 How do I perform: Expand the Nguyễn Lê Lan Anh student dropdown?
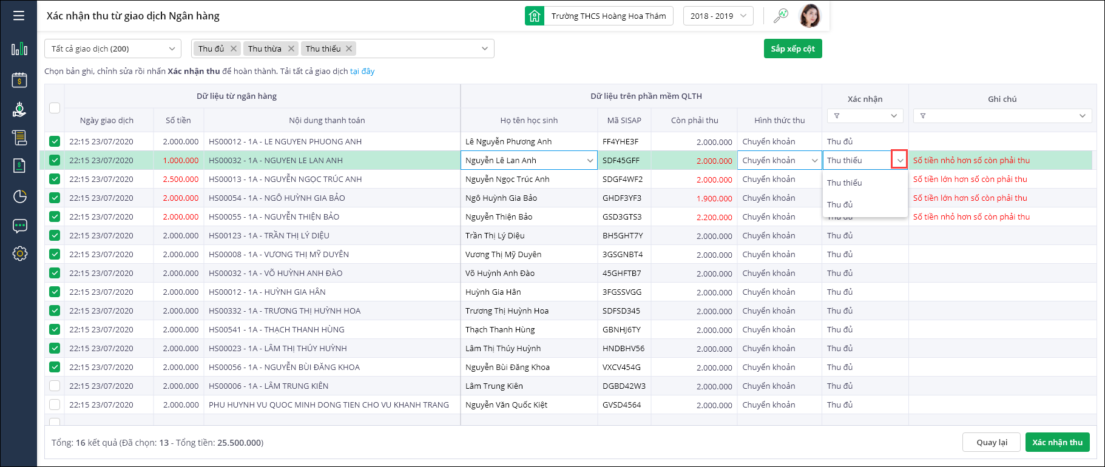point(589,161)
